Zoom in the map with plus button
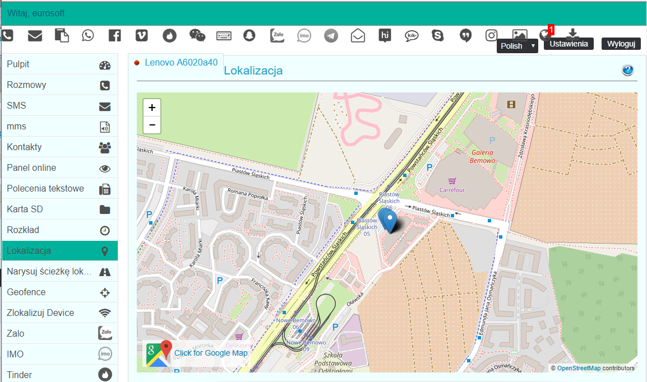This screenshot has height=382, width=647. click(152, 108)
